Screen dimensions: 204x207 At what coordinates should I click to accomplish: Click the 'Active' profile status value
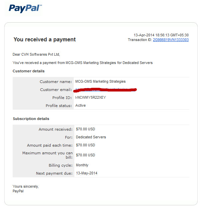[80, 105]
